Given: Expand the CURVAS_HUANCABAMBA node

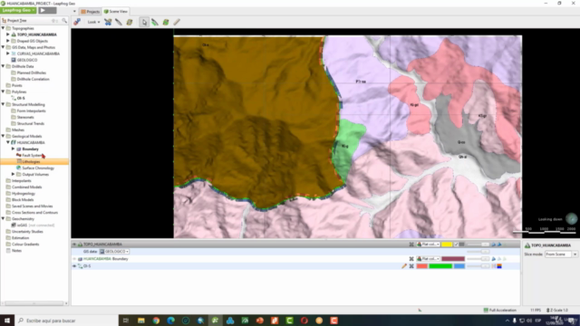Looking at the screenshot, I should [x=8, y=53].
